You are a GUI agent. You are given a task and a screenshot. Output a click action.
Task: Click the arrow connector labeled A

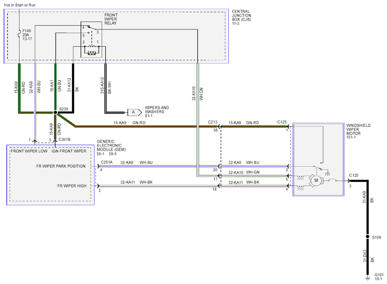coord(135,112)
